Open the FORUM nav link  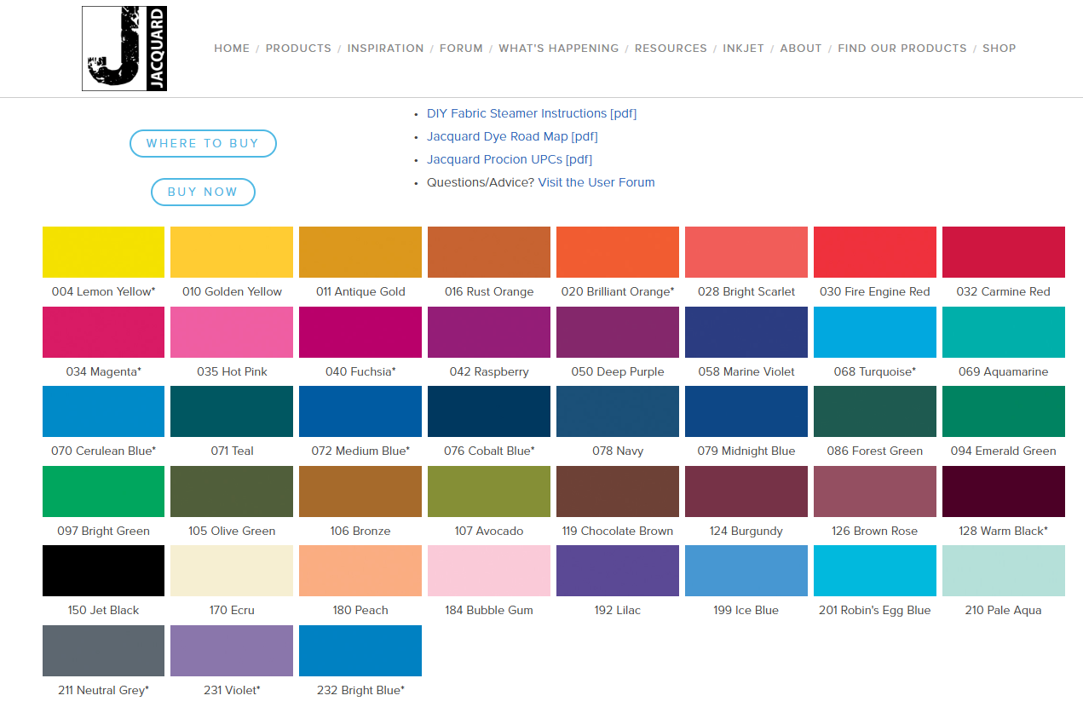(461, 49)
